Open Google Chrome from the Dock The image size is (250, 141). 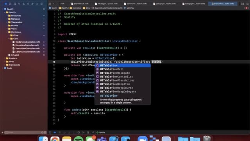point(55,139)
